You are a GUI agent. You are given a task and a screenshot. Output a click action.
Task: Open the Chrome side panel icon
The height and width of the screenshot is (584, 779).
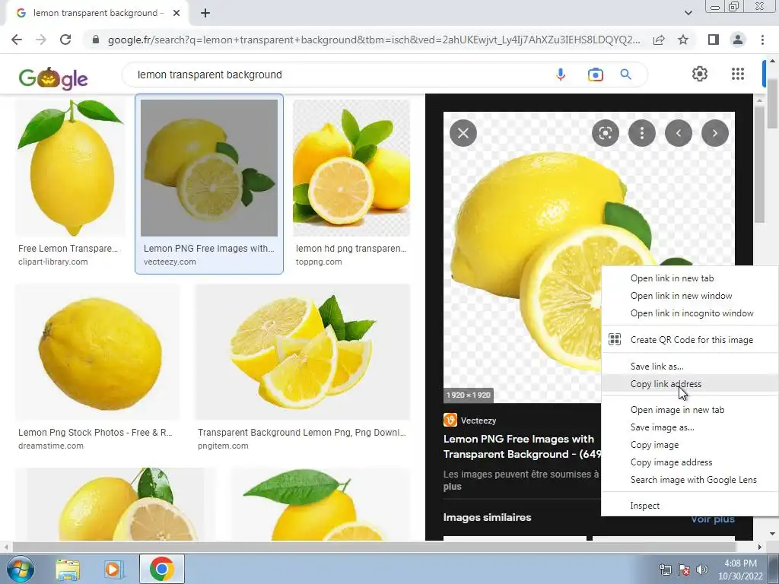714,40
